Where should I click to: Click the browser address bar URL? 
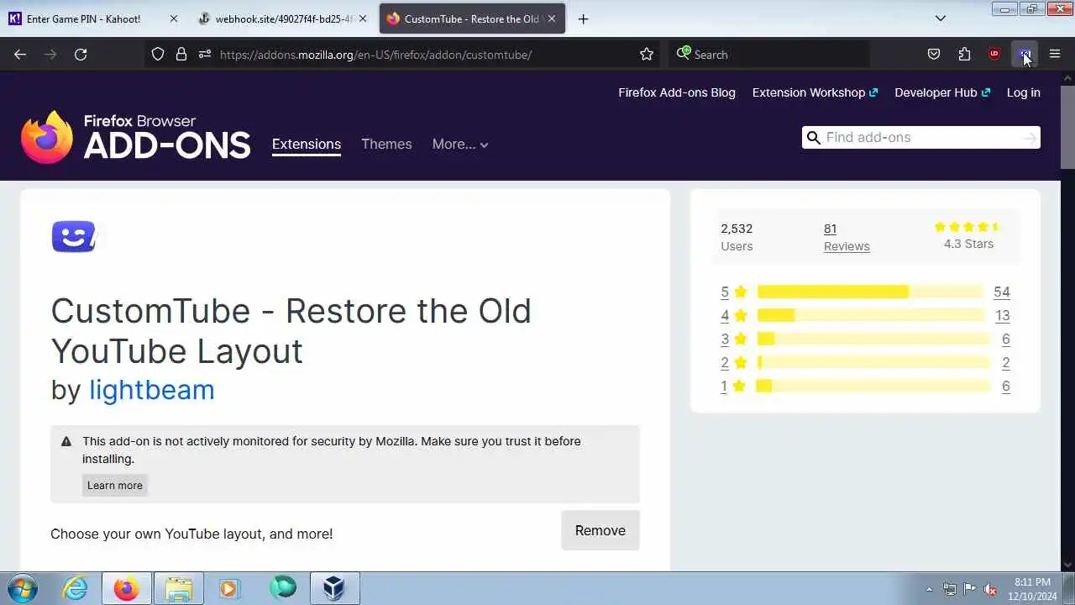click(x=375, y=55)
